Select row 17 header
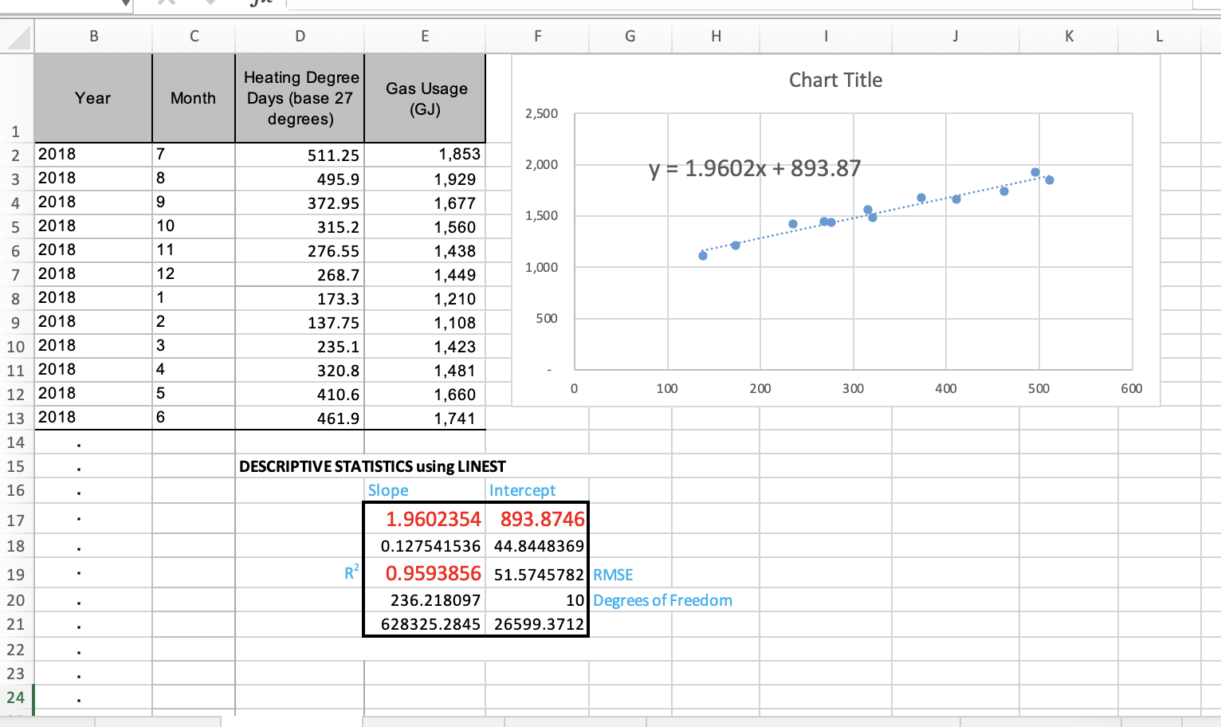This screenshot has height=727, width=1221. pyautogui.click(x=16, y=521)
